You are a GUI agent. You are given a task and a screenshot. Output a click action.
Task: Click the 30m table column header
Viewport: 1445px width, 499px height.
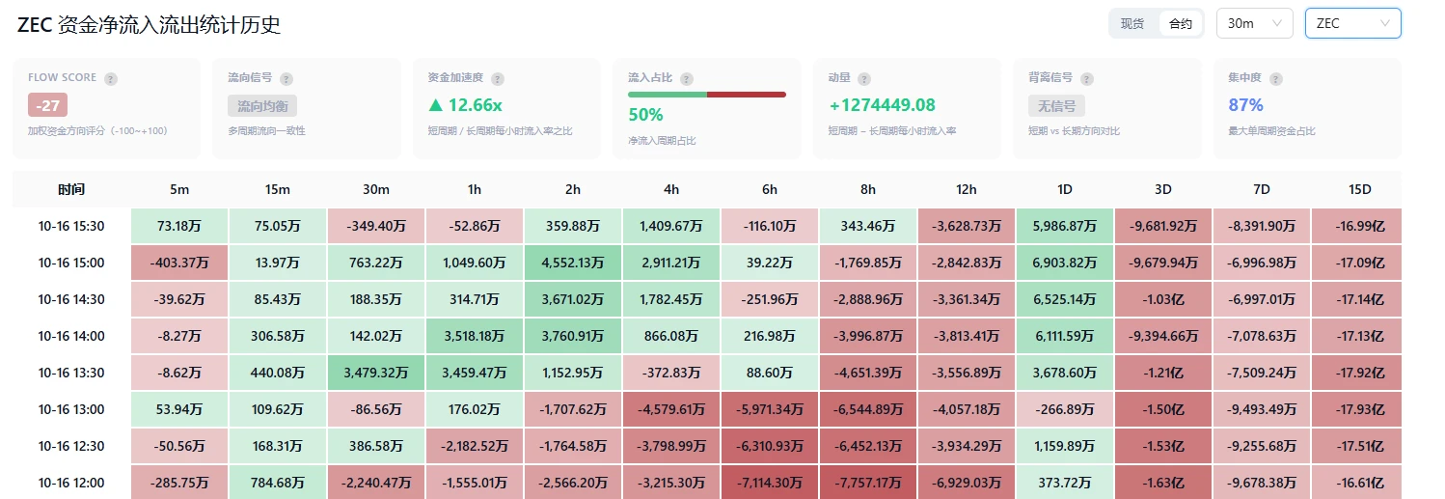coord(376,189)
